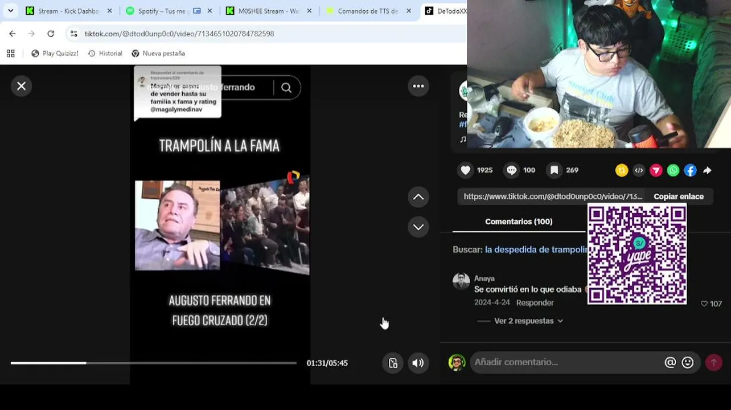Image resolution: width=731 pixels, height=410 pixels.
Task: Open the Chrome tab search dropdown
Action: click(x=10, y=11)
